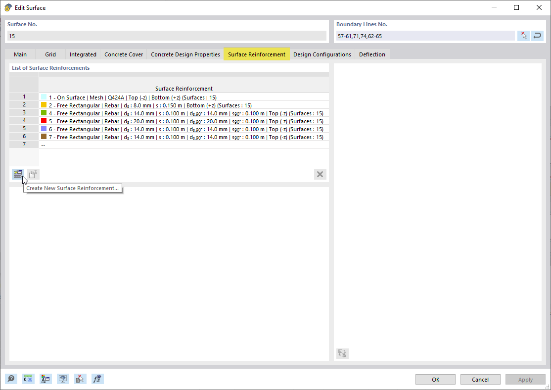Switch to the Concrete Cover tab
This screenshot has width=551, height=390.
tap(124, 54)
